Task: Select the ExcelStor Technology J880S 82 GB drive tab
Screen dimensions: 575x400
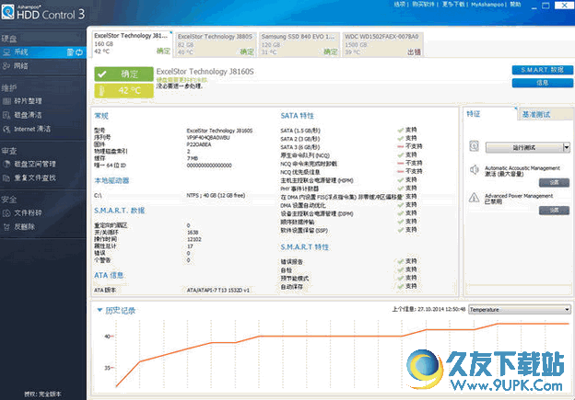Action: pyautogui.click(x=216, y=44)
